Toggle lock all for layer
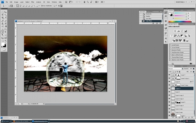 pos(179,72)
